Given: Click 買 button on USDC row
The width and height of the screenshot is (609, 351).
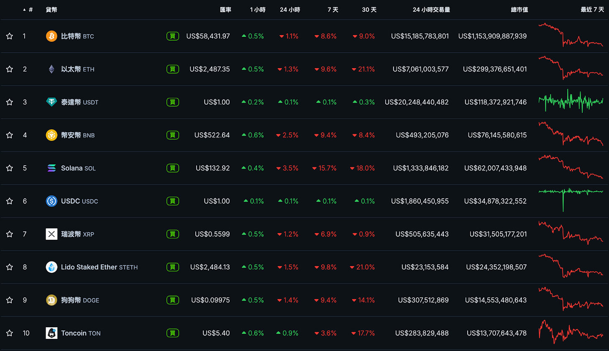Looking at the screenshot, I should click(x=173, y=201).
